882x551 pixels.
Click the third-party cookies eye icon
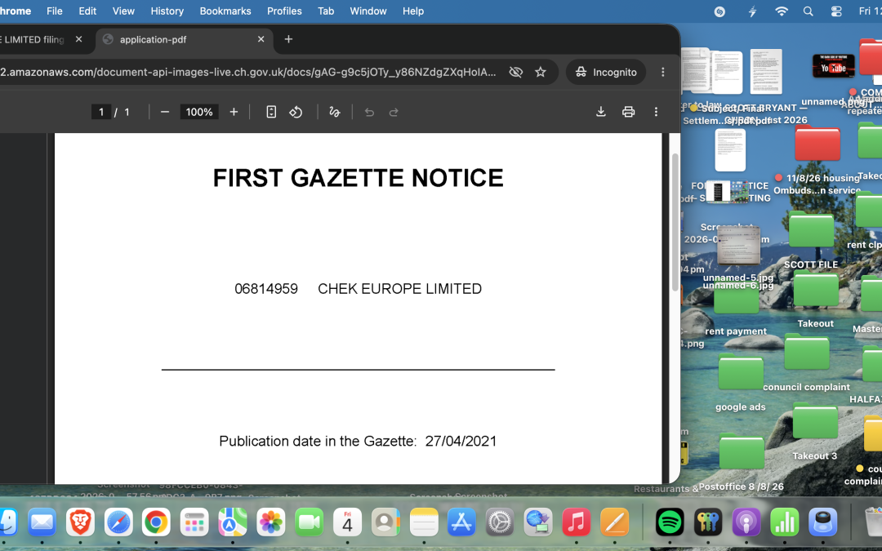(516, 72)
